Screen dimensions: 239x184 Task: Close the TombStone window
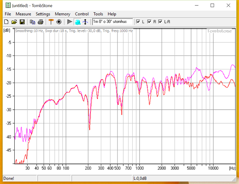228,6
